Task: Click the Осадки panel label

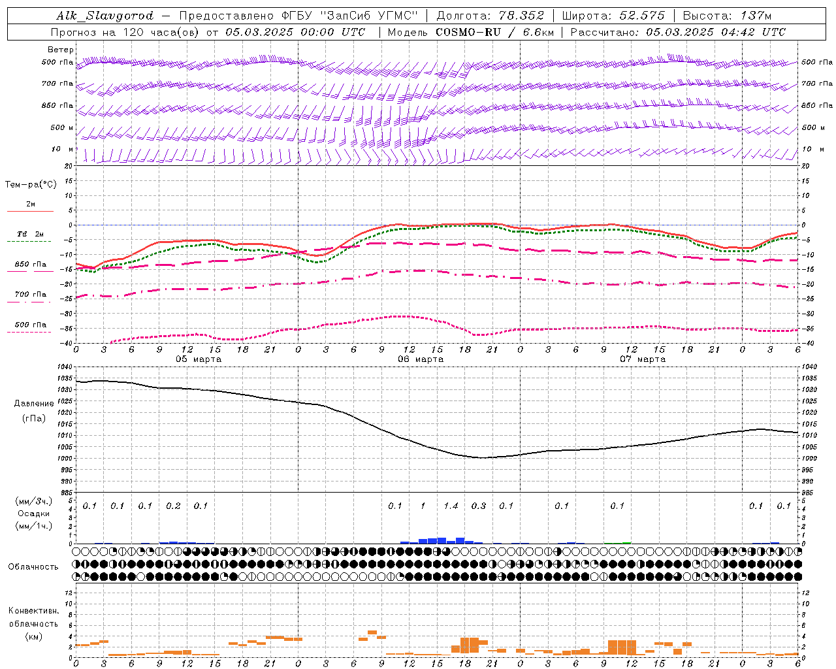Action: (x=34, y=514)
